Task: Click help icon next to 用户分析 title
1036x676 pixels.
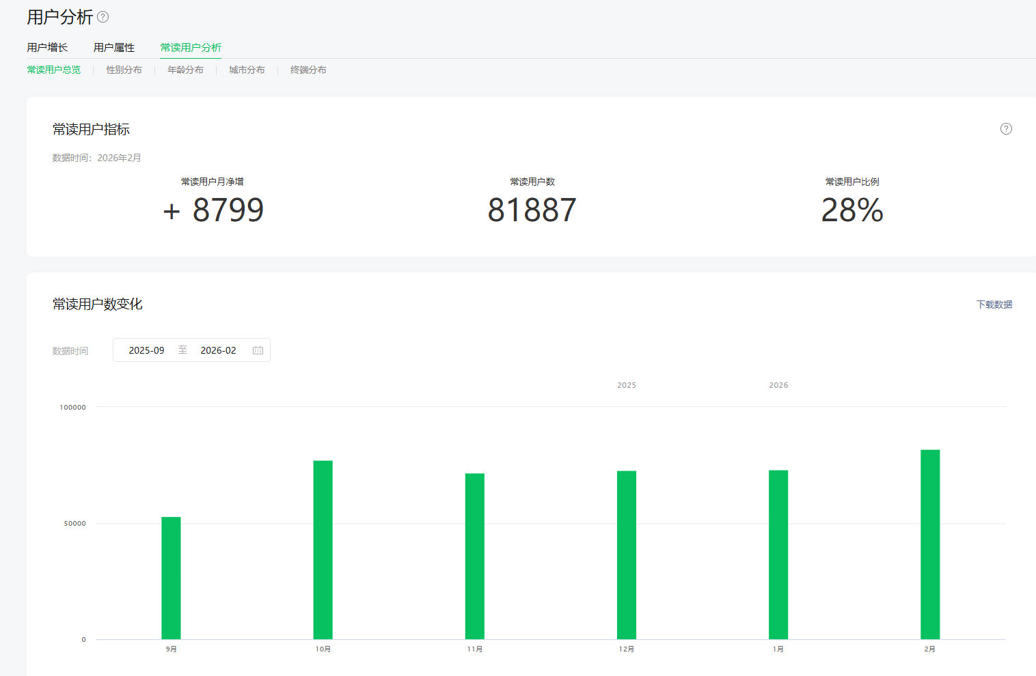Action: [x=103, y=17]
